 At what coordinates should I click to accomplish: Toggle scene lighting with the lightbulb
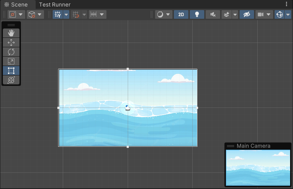click(x=197, y=14)
